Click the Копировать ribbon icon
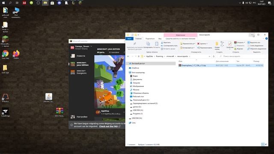 click(148, 45)
